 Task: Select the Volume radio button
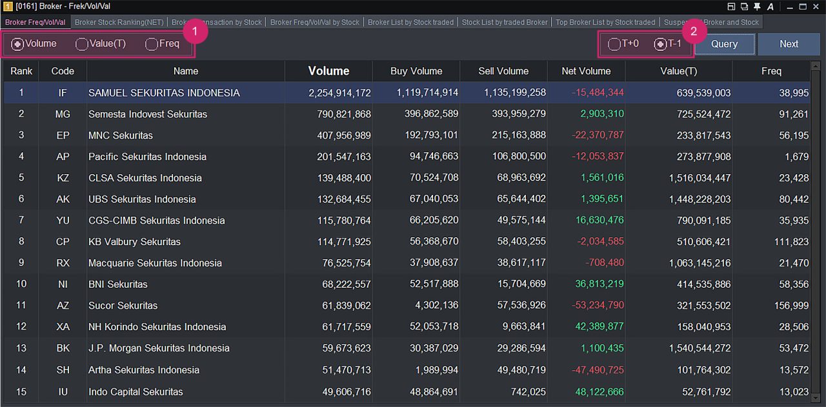18,45
